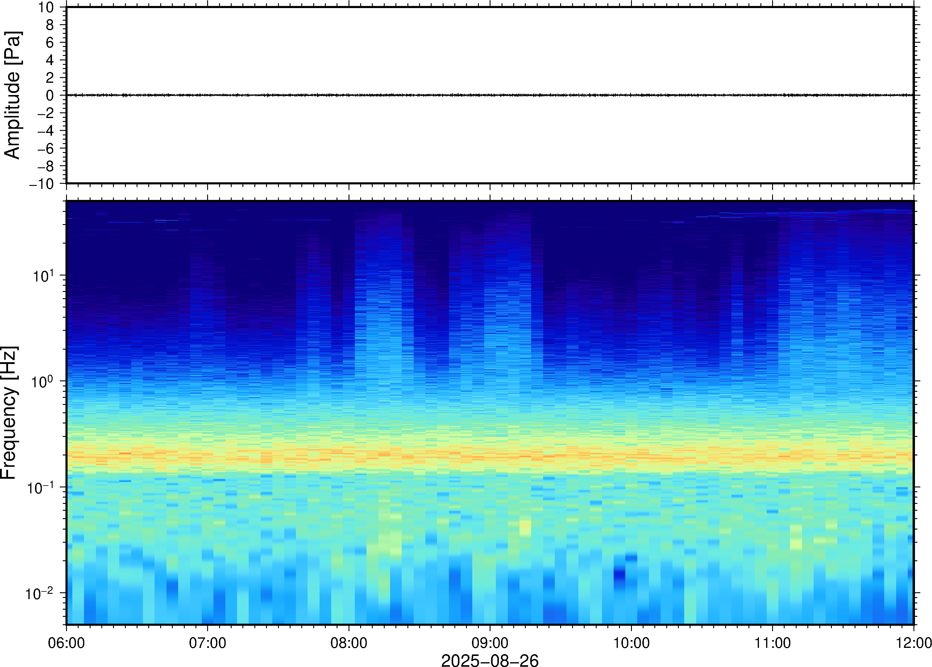Click the 'Frequency [Hz]' axis label
The height and width of the screenshot is (667, 932).
9,413
